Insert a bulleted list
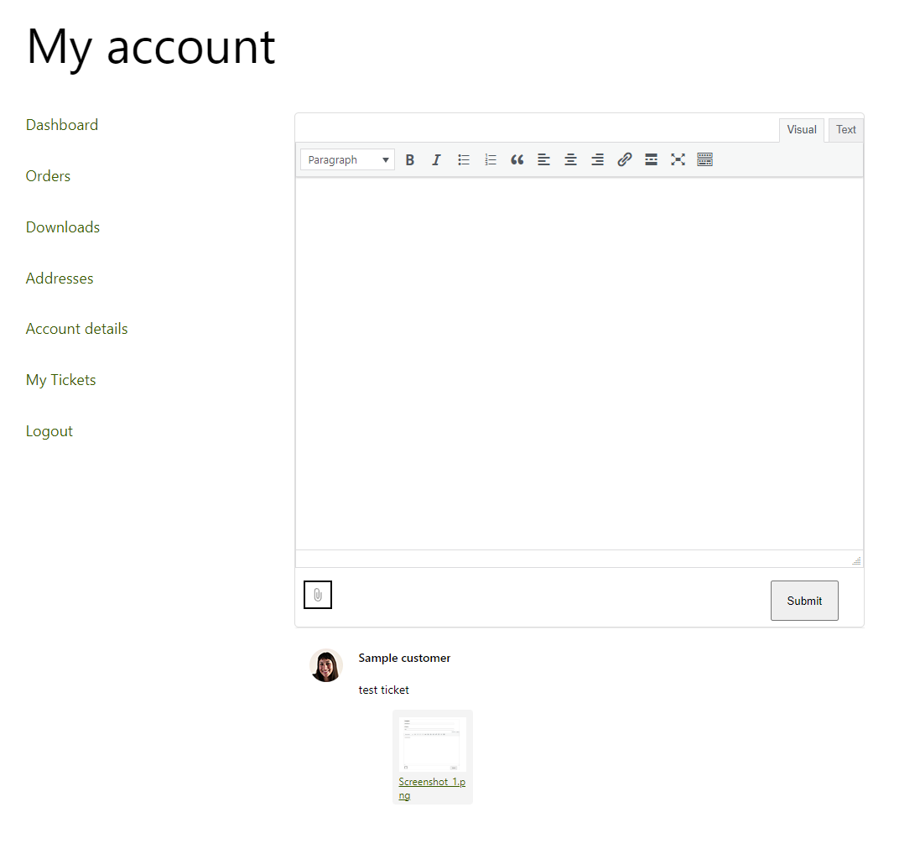Viewport: 920px width, 854px height. click(464, 159)
